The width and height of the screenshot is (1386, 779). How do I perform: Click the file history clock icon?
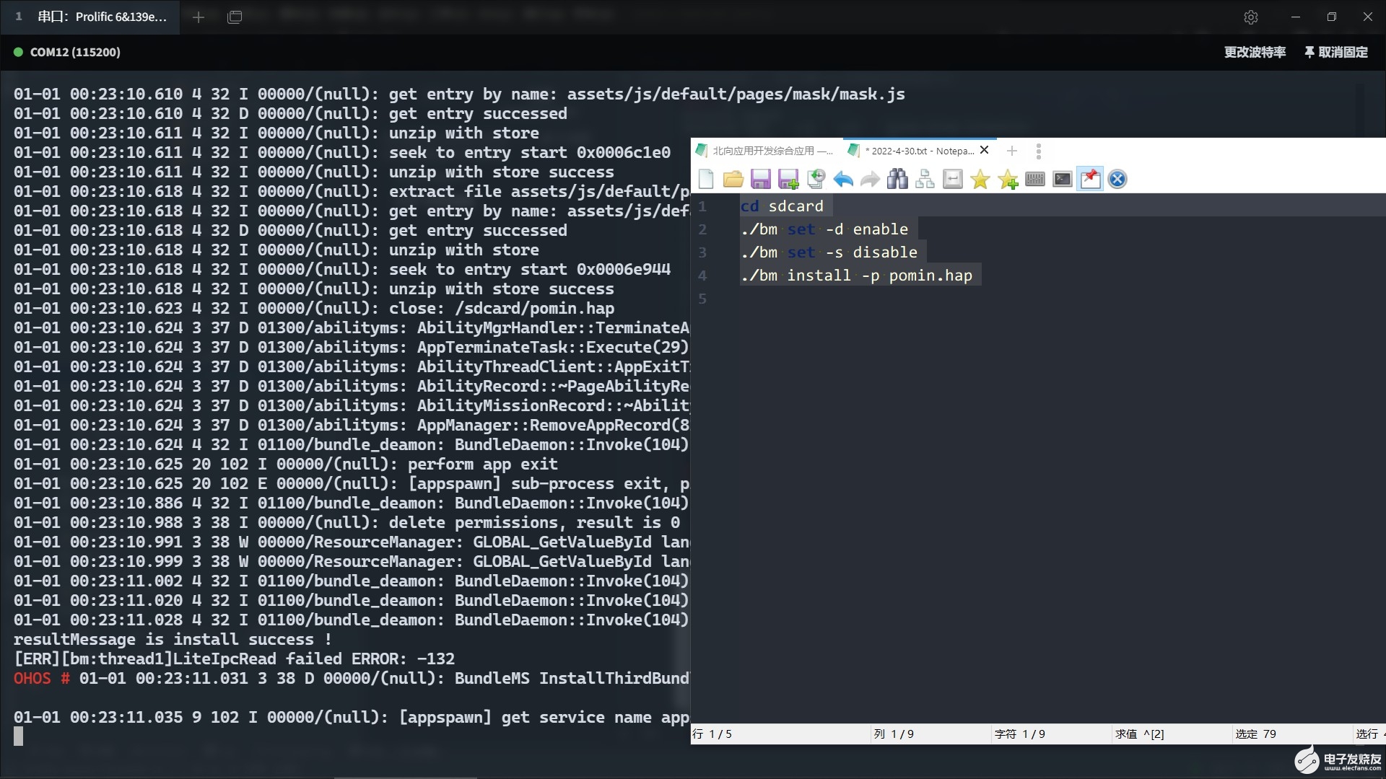click(816, 179)
